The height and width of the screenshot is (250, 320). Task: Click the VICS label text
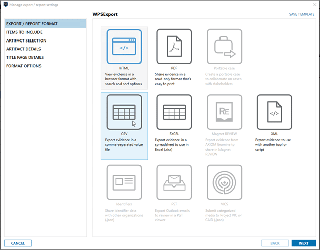pyautogui.click(x=224, y=204)
